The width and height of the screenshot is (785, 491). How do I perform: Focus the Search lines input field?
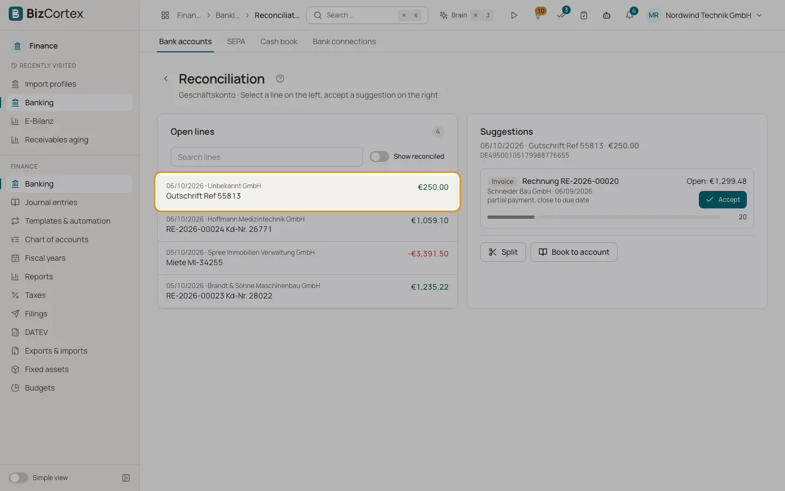pyautogui.click(x=267, y=157)
